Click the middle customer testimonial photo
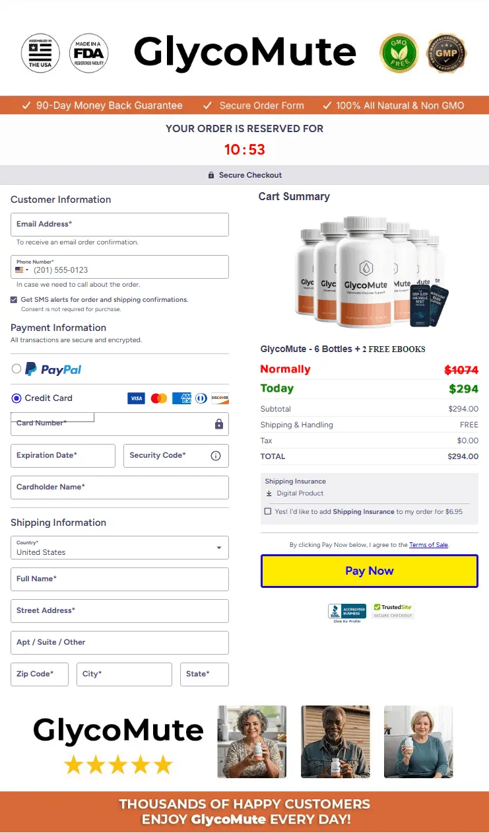Image resolution: width=489 pixels, height=833 pixels. tap(335, 741)
